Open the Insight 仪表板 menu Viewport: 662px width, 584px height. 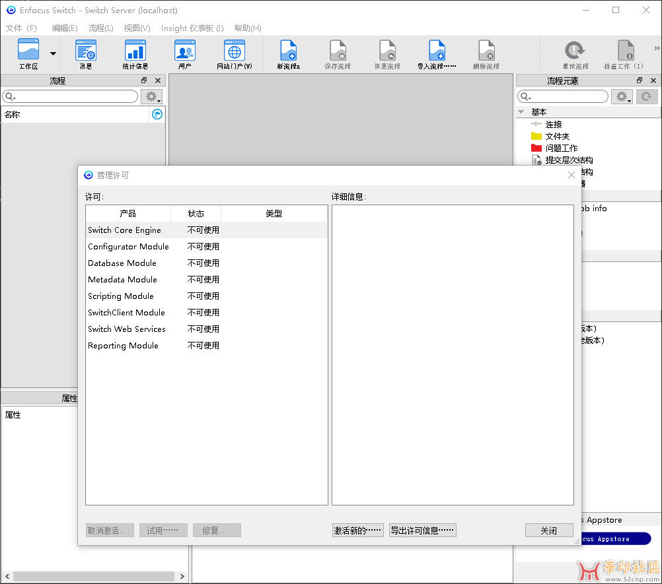192,28
